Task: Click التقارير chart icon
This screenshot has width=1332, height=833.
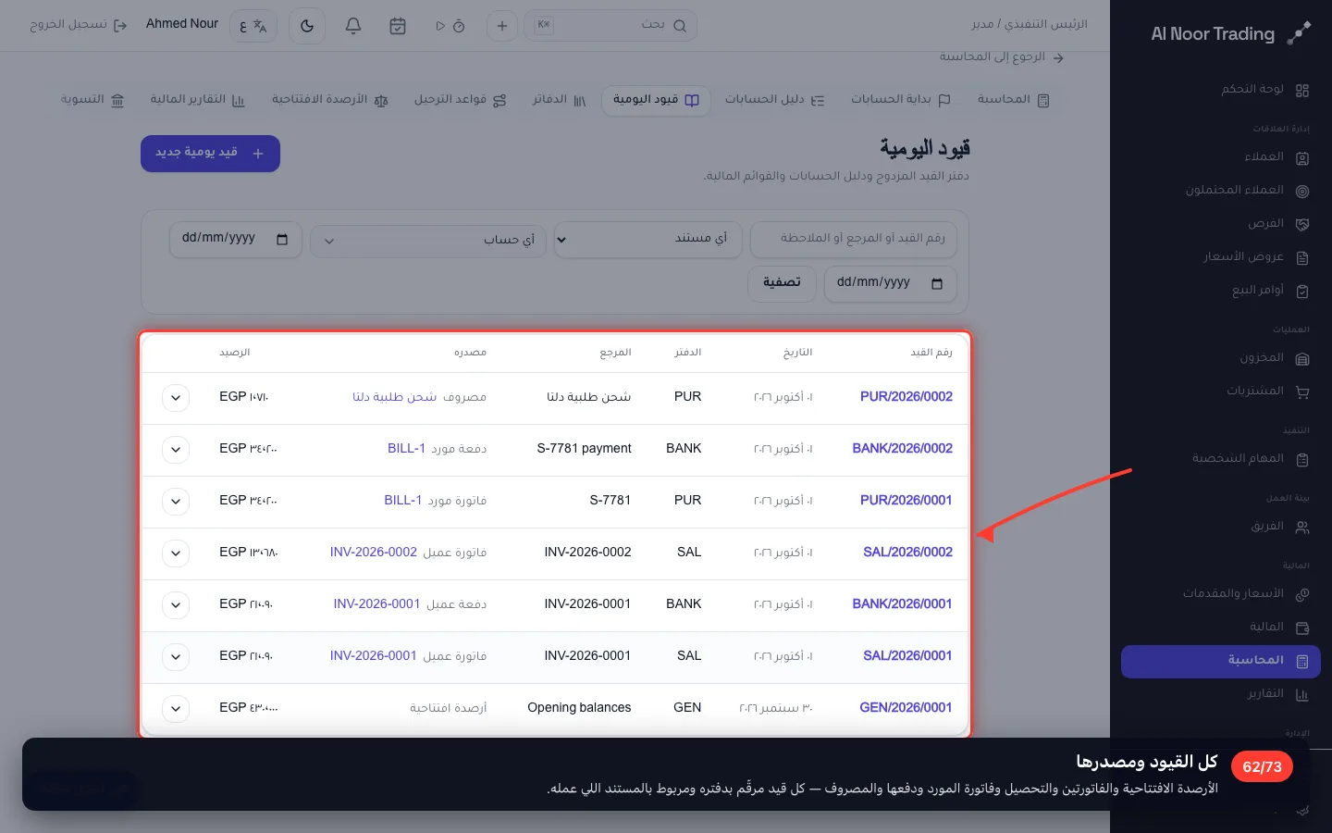Action: click(x=1302, y=694)
